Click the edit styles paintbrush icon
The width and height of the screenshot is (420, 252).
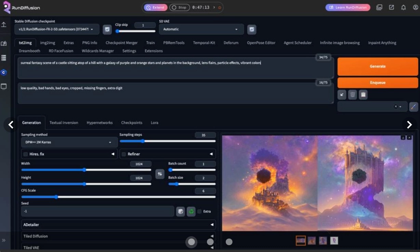[414, 106]
